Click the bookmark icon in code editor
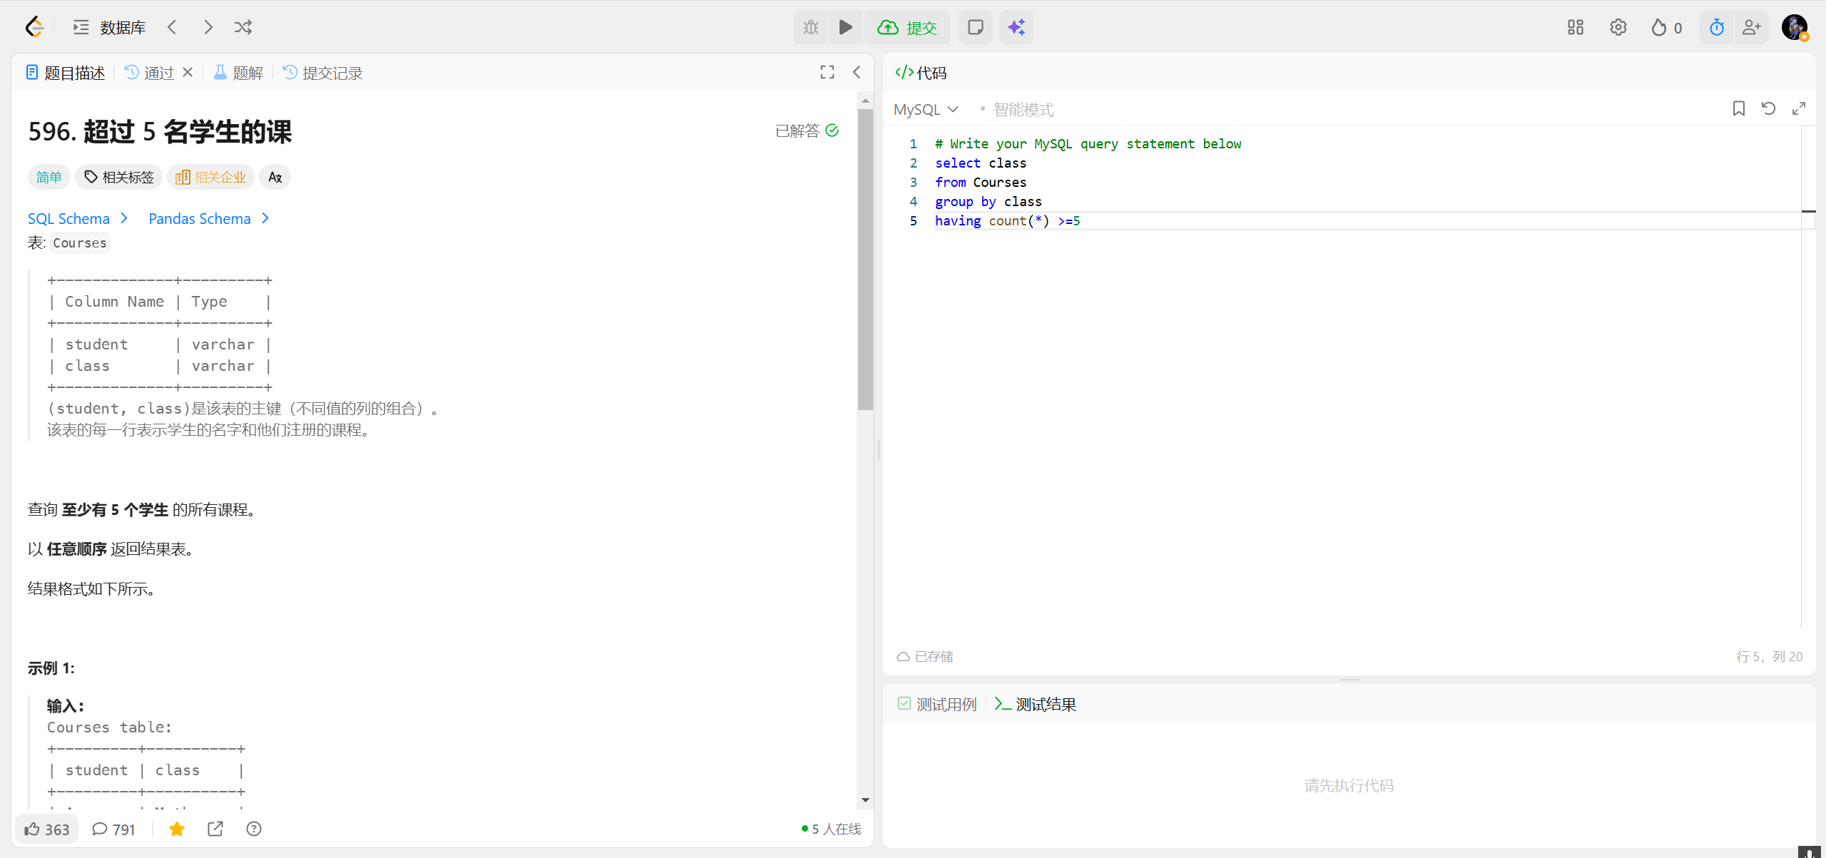 [1738, 108]
